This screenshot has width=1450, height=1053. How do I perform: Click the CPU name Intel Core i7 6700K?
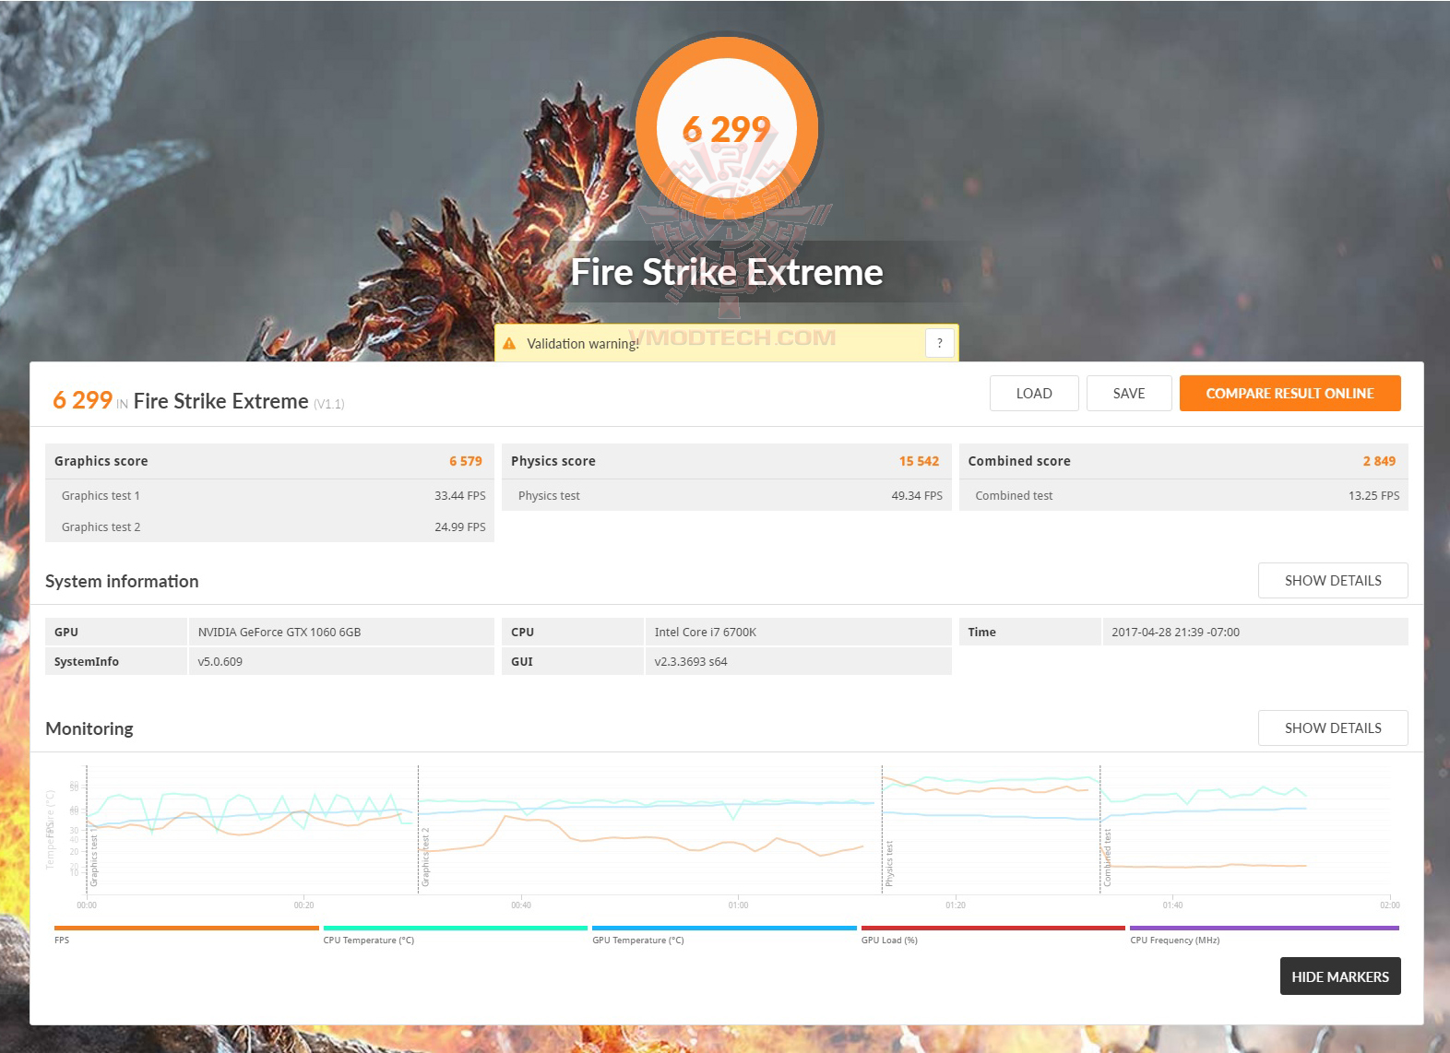706,632
